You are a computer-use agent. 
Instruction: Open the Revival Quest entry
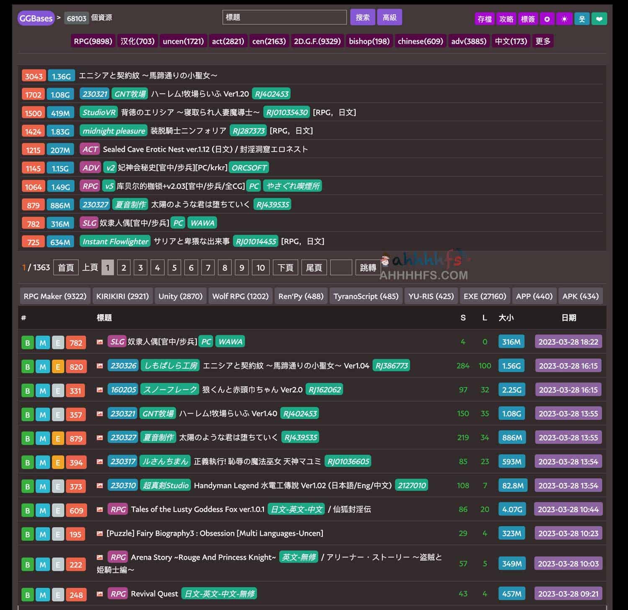click(154, 594)
